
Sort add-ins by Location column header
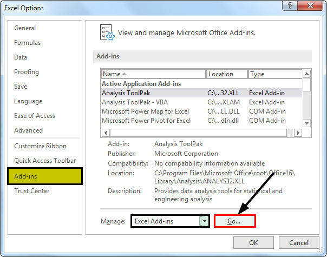point(227,74)
